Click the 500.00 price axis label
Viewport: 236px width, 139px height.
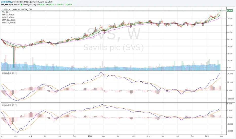[230, 32]
